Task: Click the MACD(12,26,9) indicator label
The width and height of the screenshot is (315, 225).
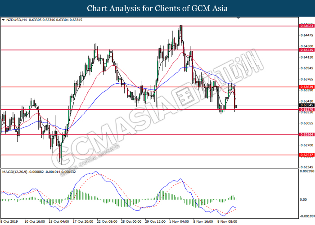Action: point(15,172)
